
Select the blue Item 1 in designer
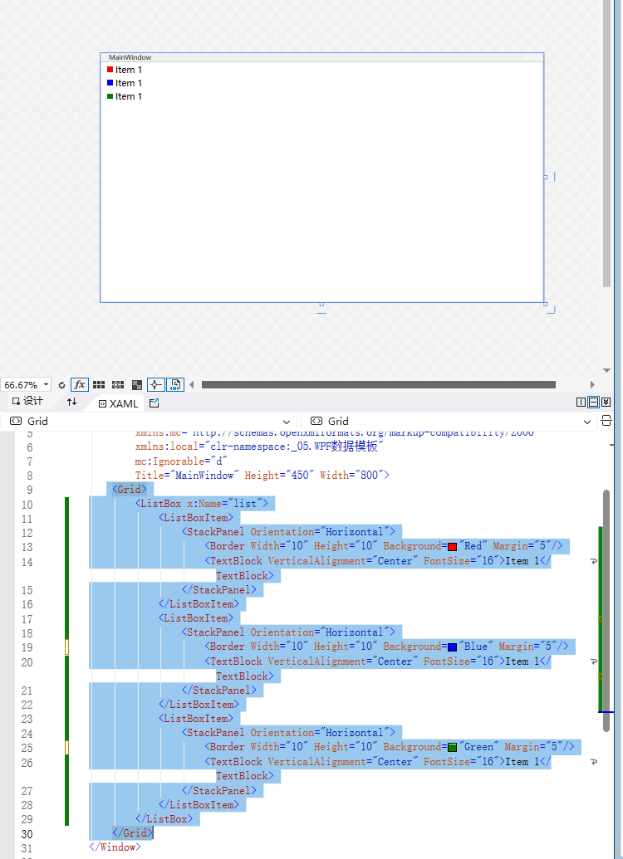(x=125, y=83)
